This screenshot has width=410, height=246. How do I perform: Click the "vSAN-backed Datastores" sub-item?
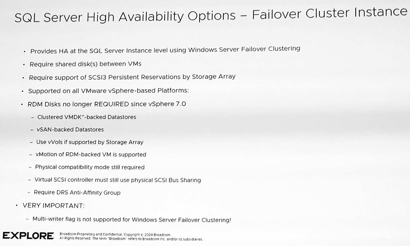pos(70,130)
